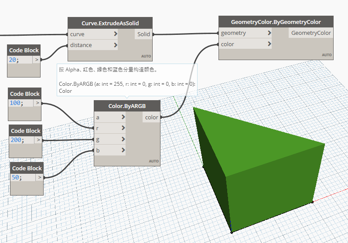This screenshot has height=243, width=348.
Task: Select the GeometryColor.ByGeometryColor node header
Action: (x=276, y=22)
